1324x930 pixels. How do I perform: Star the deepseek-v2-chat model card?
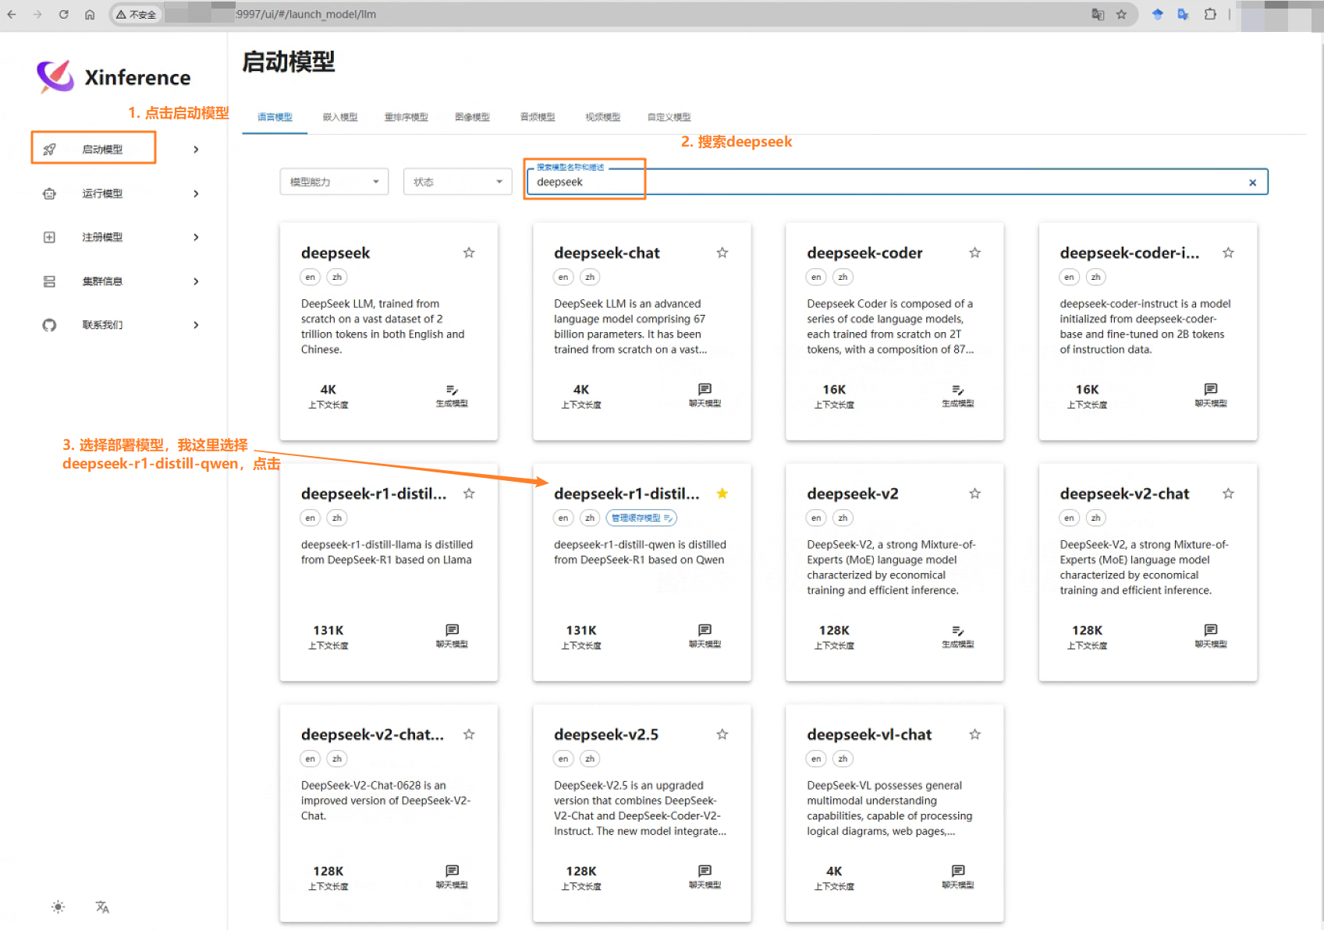point(1228,493)
